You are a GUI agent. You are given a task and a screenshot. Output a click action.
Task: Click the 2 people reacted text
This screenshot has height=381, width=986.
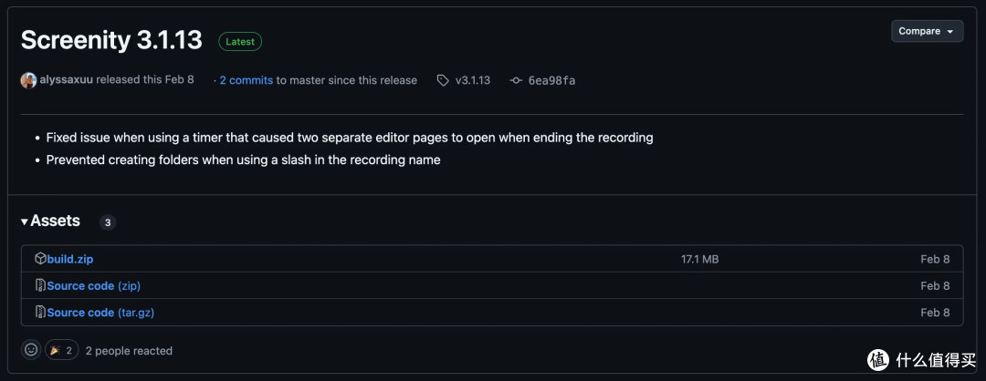tap(129, 351)
